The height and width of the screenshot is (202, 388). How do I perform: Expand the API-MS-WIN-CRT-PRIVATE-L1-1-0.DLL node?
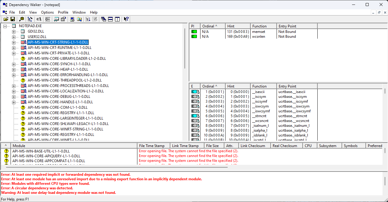(14, 53)
